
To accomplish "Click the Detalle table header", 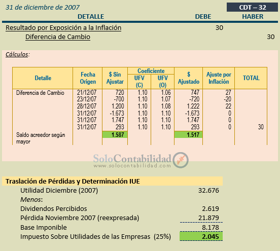I will 43,78.
